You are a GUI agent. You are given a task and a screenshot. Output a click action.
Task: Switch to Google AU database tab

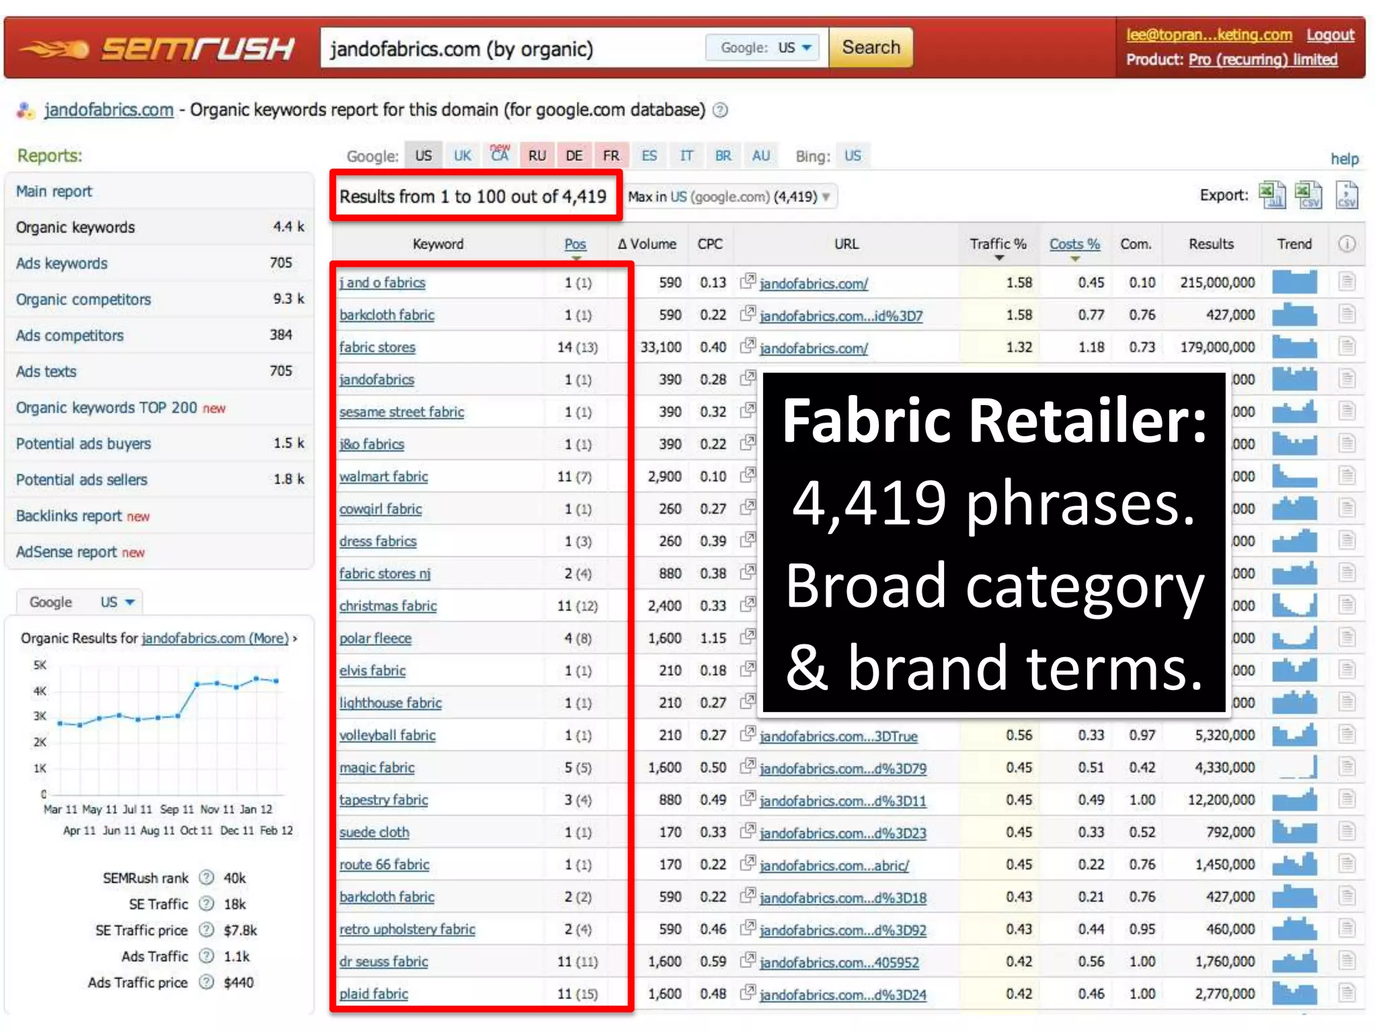760,156
